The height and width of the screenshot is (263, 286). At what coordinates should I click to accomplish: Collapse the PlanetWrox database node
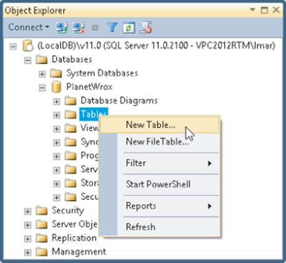point(42,88)
